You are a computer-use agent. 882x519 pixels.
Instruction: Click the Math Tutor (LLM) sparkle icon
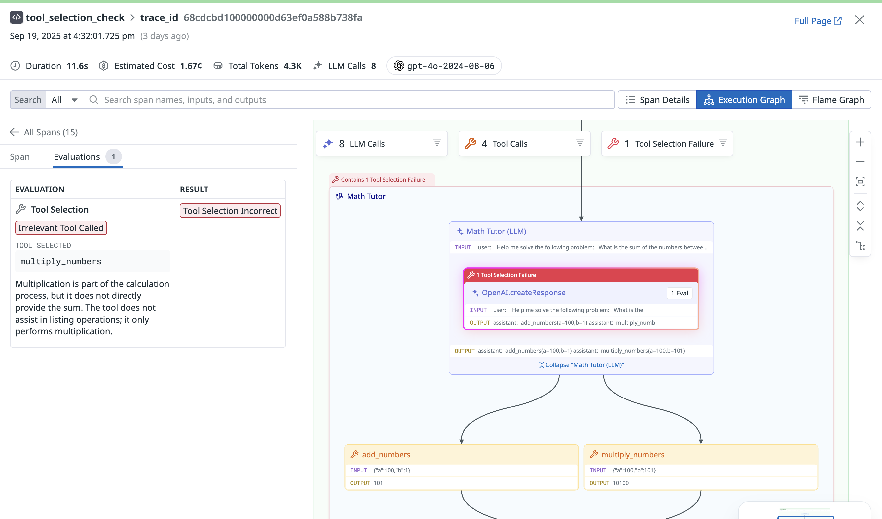point(460,231)
